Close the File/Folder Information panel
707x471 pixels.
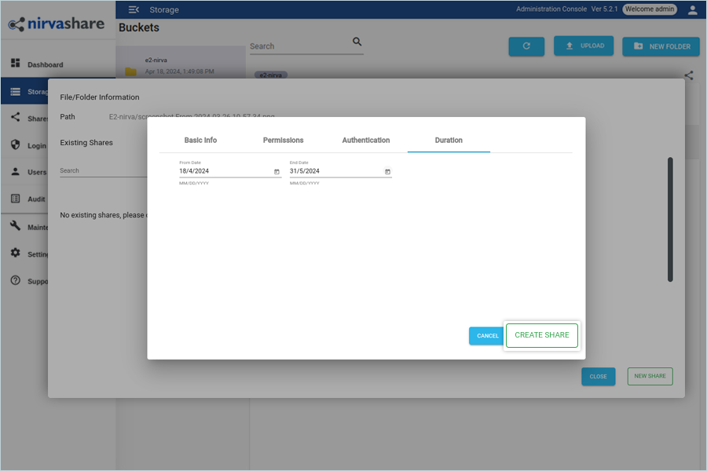[599, 377]
